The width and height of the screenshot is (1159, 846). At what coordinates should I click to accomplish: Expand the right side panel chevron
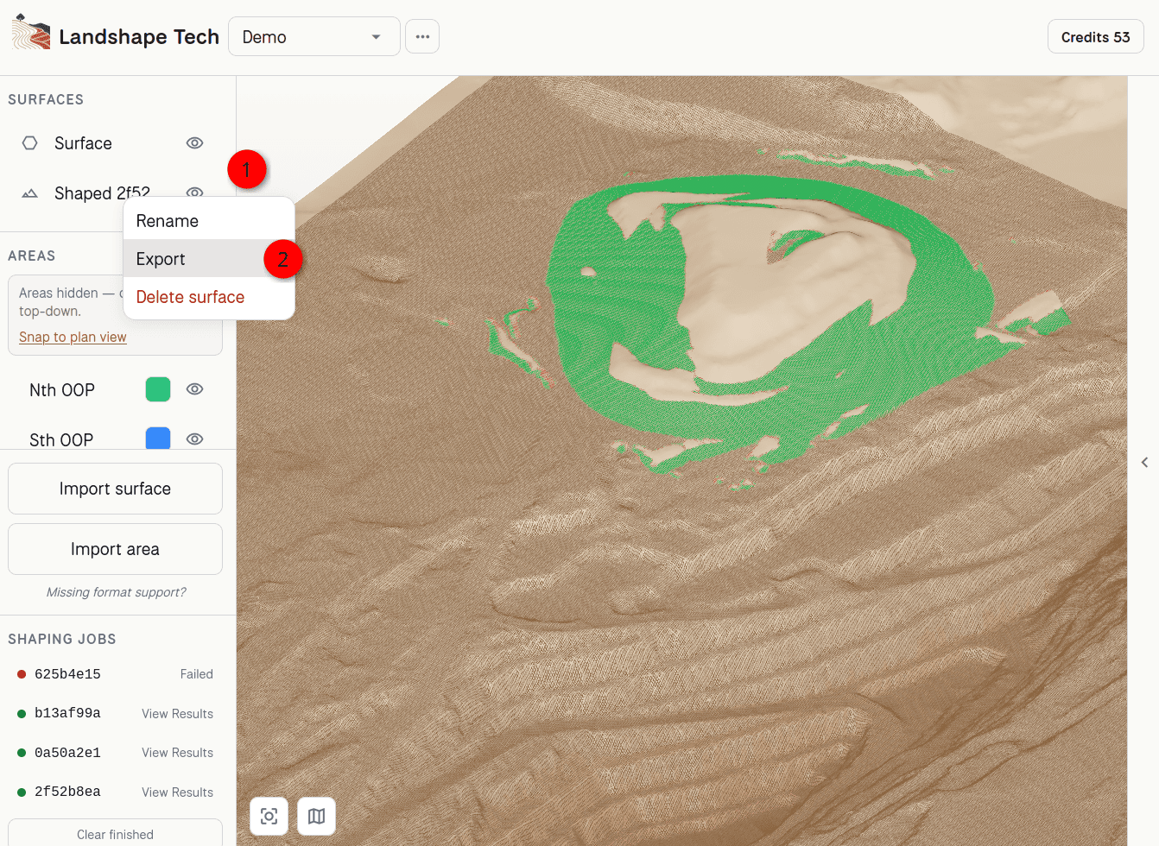click(1144, 463)
